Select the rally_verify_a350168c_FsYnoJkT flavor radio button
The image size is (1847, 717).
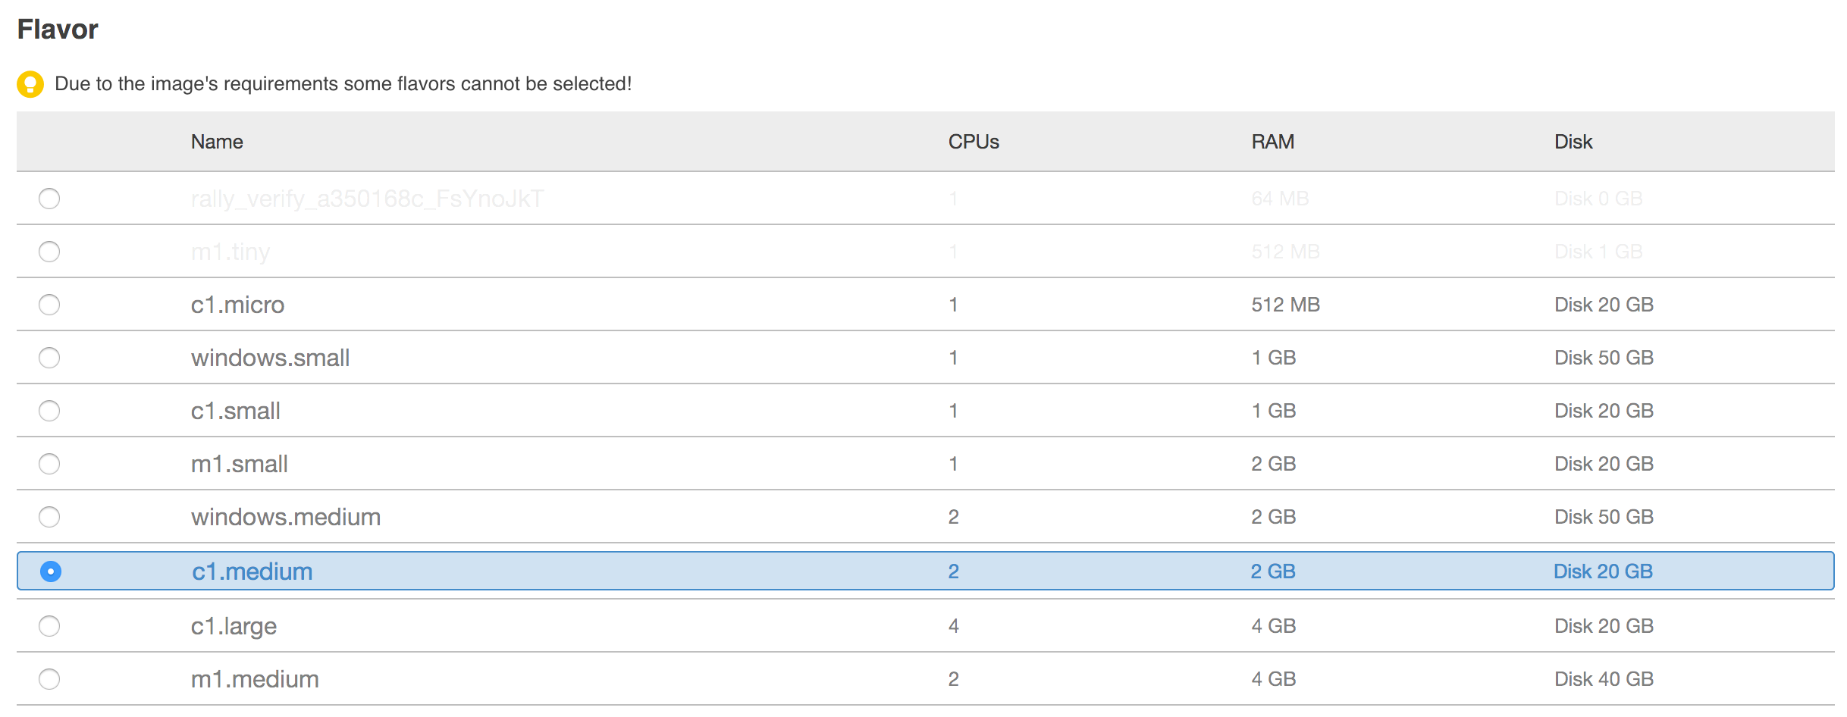(49, 199)
